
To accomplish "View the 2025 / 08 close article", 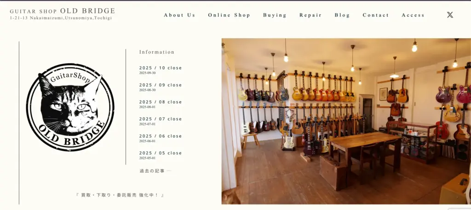I will (x=161, y=102).
